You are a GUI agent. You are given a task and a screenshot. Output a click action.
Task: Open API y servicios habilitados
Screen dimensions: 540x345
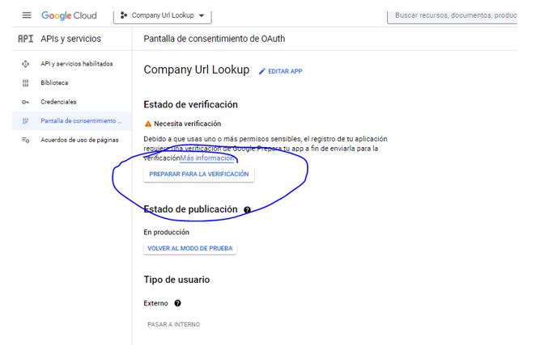point(76,64)
